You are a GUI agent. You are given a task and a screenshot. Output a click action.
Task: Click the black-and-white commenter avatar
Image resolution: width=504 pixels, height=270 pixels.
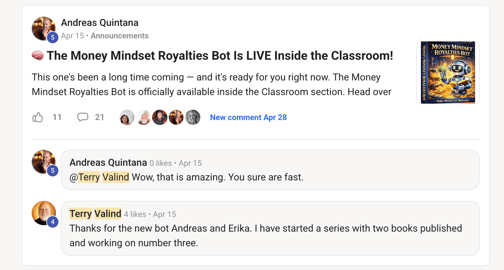click(x=193, y=117)
